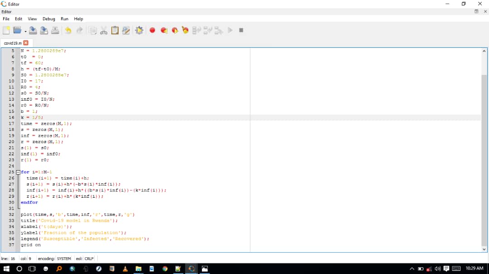Open Find and Replace tool

pyautogui.click(x=126, y=30)
